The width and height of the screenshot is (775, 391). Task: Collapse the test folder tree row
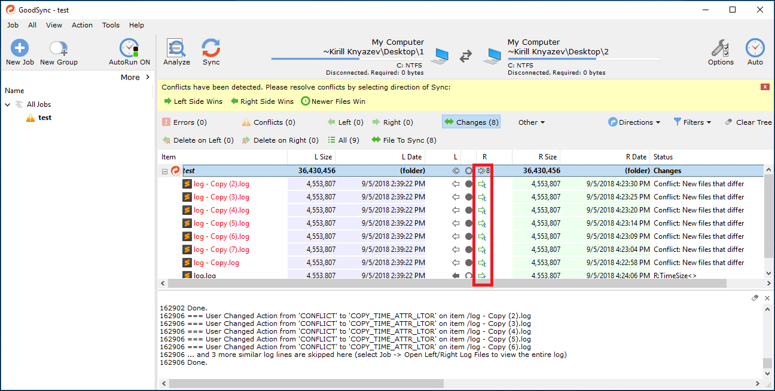164,171
